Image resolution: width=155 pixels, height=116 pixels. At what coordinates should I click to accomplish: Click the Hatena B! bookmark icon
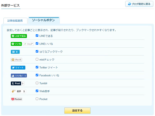(15, 52)
